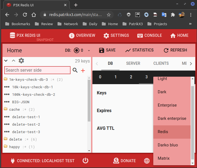
Task: Switch to the SERVER tab
Action: coord(133,63)
